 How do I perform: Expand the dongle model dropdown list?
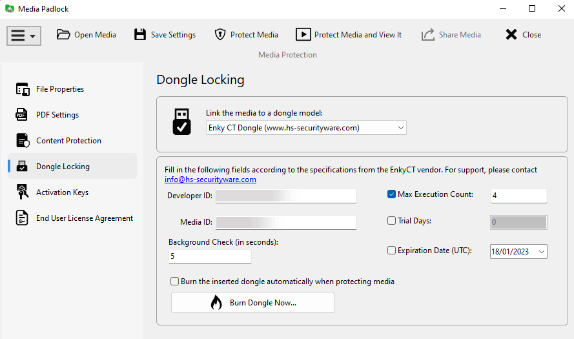click(x=400, y=127)
